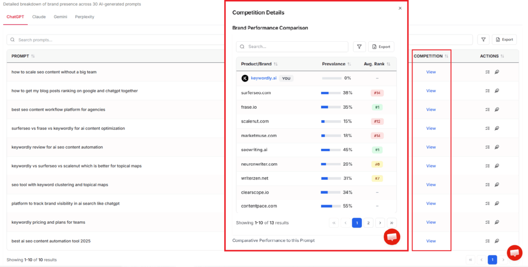Switch to the Gemini tab
The width and height of the screenshot is (528, 267).
click(x=61, y=17)
